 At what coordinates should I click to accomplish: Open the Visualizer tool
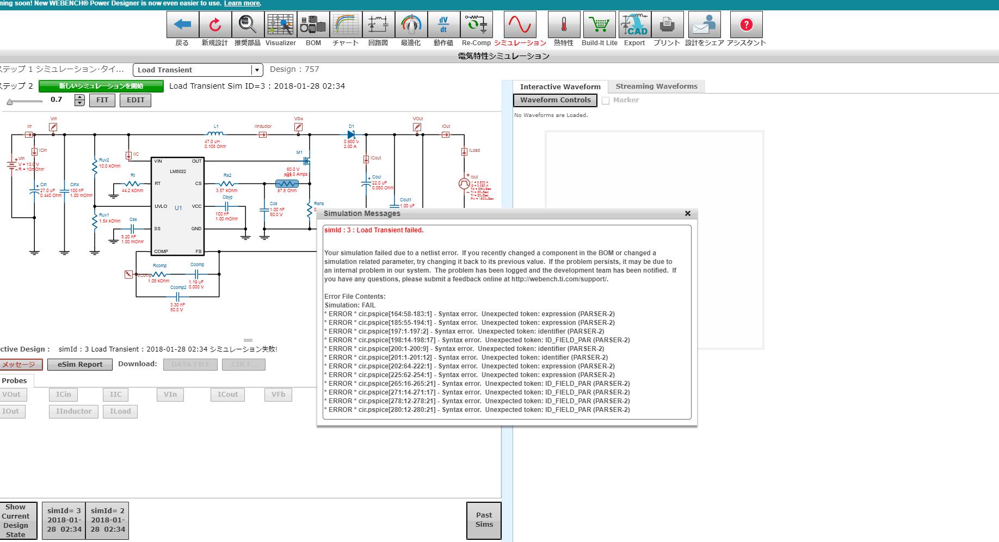click(280, 24)
